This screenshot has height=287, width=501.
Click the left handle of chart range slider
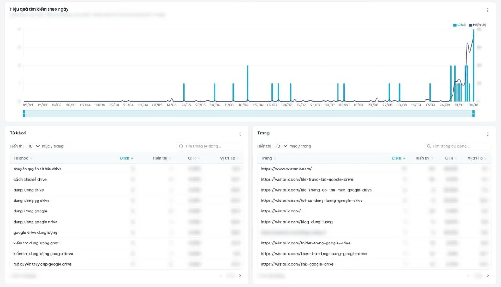click(x=24, y=113)
